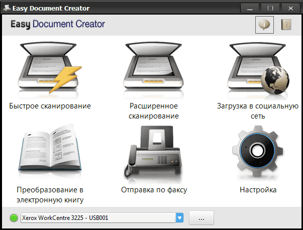Screen dimensions: 303x230
Task: Click the Отправка по факсу label
Action: coord(154,190)
